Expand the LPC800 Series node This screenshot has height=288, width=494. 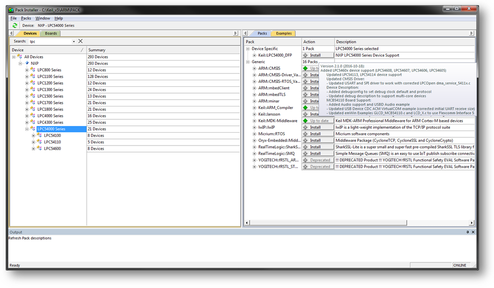click(x=27, y=70)
